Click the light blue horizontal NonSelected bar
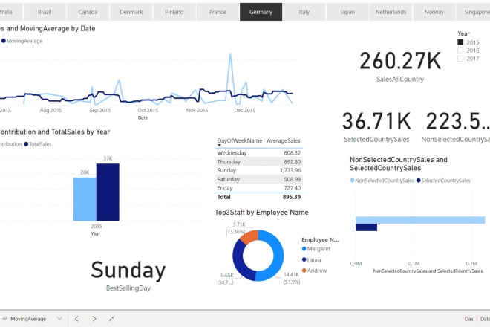 click(x=420, y=220)
